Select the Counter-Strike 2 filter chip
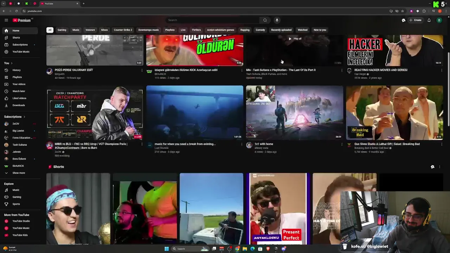 (123, 30)
